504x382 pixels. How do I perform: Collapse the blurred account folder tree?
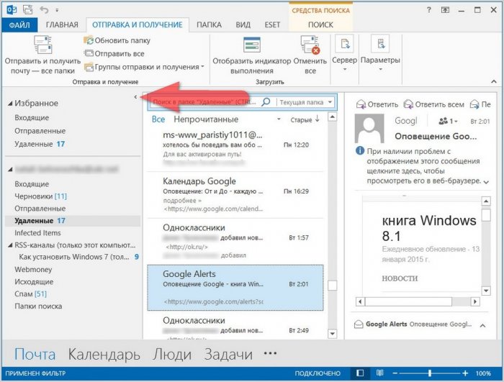[x=10, y=169]
